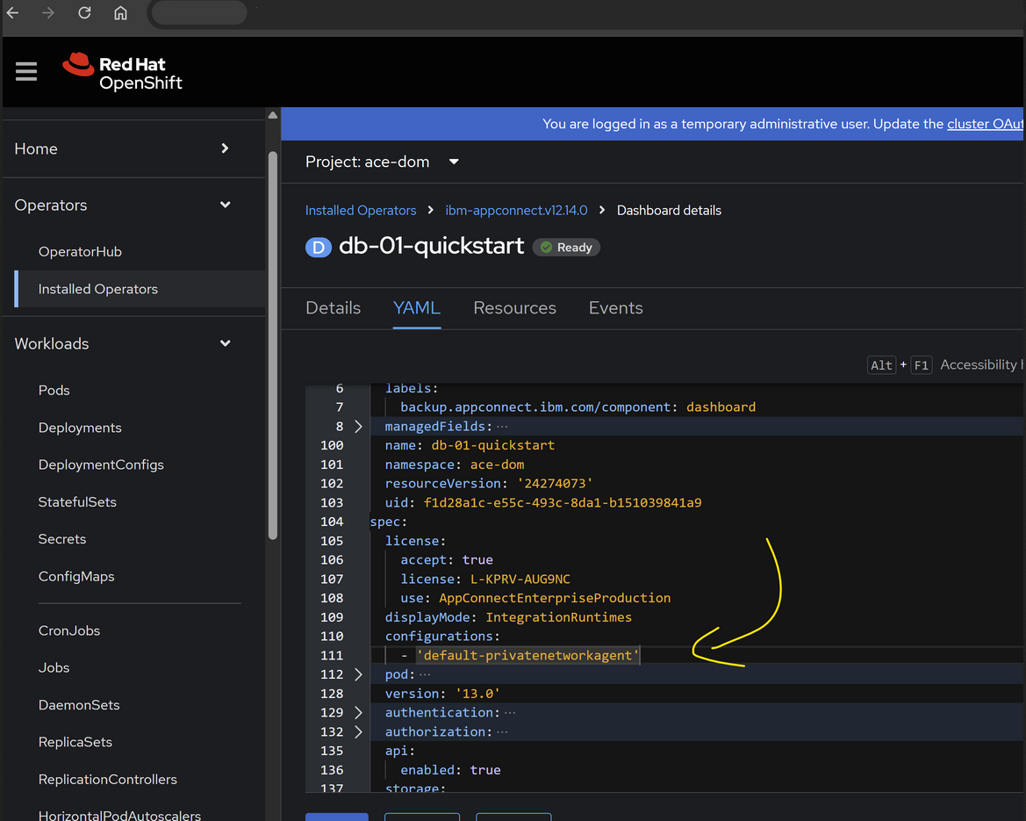
Task: Open the hamburger navigation menu
Action: pos(26,71)
